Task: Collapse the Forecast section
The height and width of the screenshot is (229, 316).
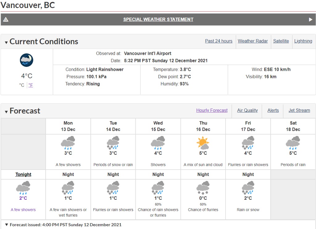Action: 6,112
